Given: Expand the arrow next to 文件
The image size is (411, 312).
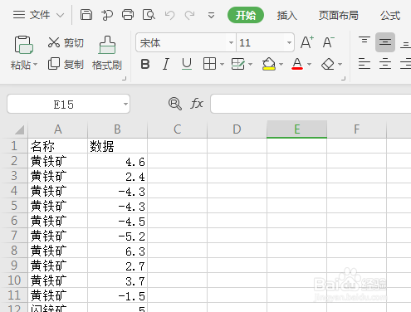Looking at the screenshot, I should point(60,15).
